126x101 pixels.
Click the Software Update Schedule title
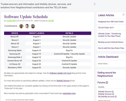(26, 17)
